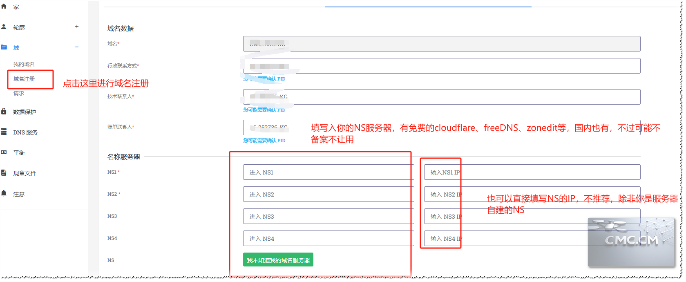The width and height of the screenshot is (686, 282).
Task: Open 平衡 balance menu item
Action: point(19,153)
